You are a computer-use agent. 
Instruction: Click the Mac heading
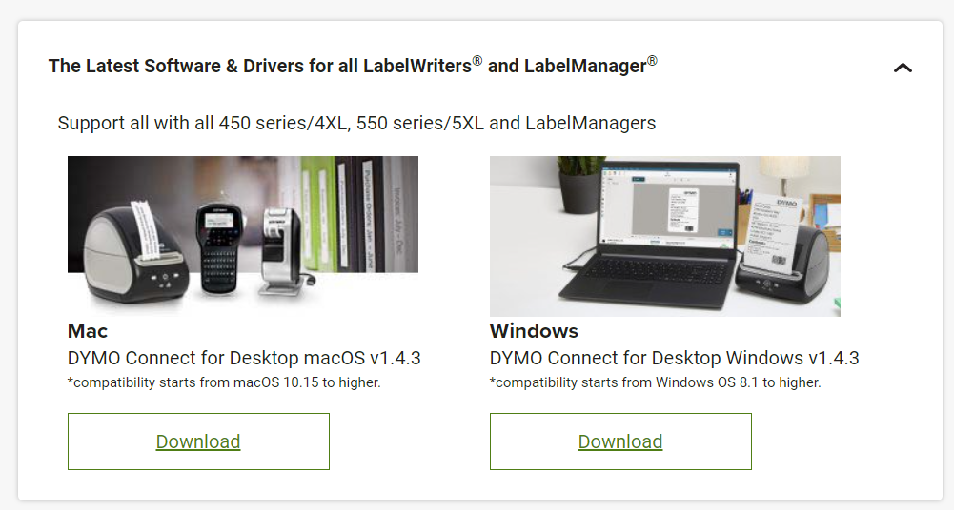[88, 331]
